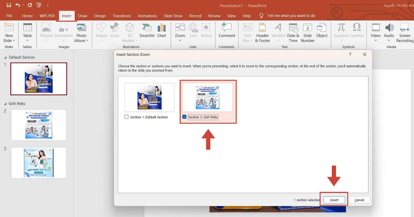Viewport: 414px width, 217px height.
Task: Open the Review tab
Action: 214,16
